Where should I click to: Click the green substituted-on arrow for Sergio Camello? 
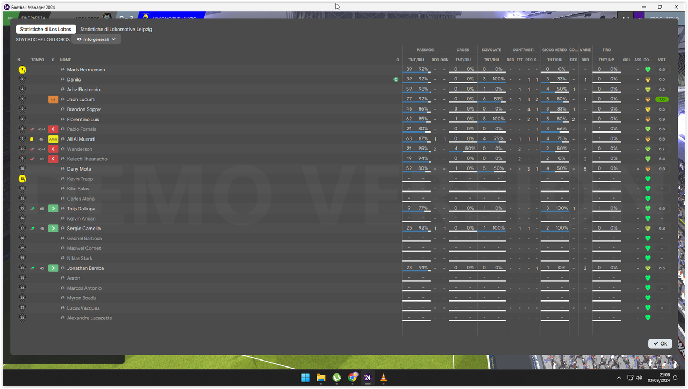(53, 229)
